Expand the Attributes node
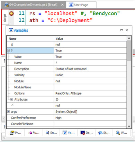Viewport: 135px width, 142px height. tap(11, 99)
